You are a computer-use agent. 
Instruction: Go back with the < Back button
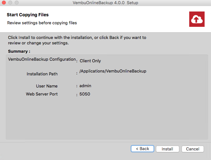tap(142, 149)
